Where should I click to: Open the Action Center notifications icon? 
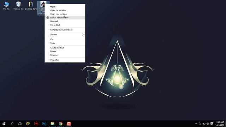click(212, 124)
